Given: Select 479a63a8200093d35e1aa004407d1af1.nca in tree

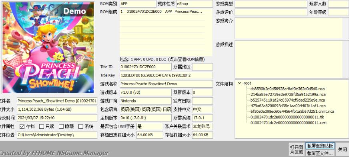Looking at the screenshot, I should tap(288, 106).
